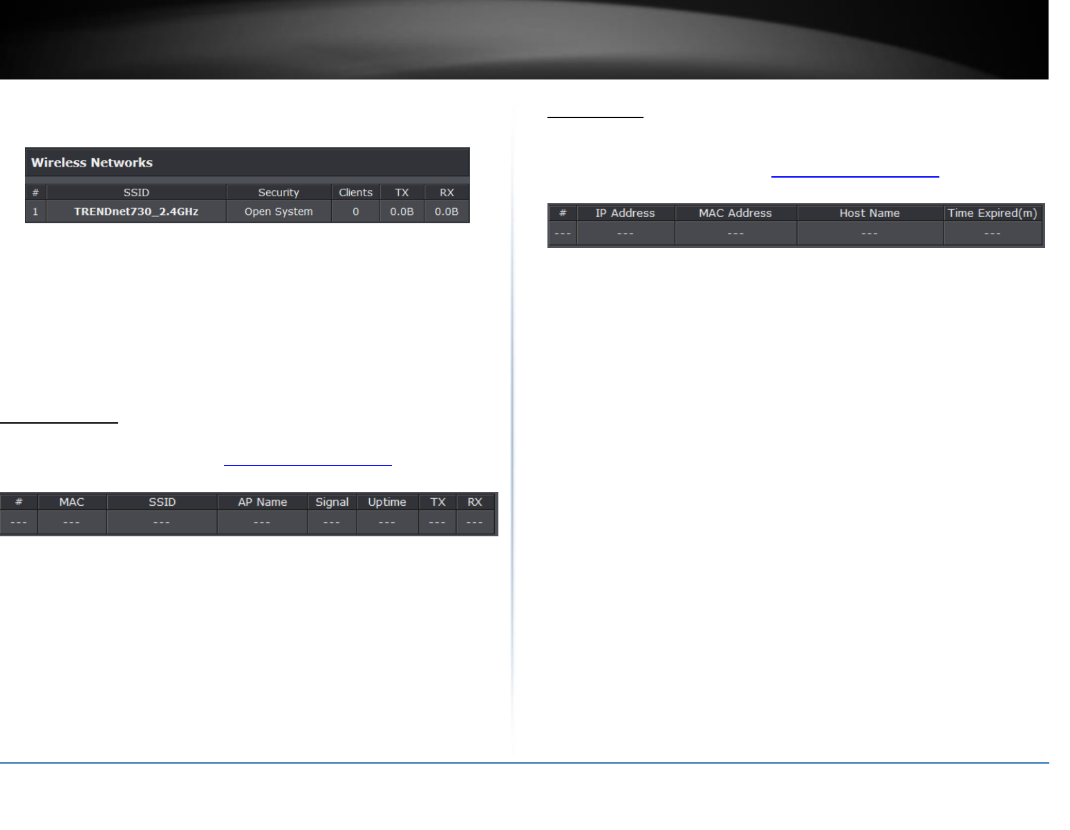Select the TRENDnet730_2.4GHz SSID entry
The image size is (1070, 830).
coord(136,211)
